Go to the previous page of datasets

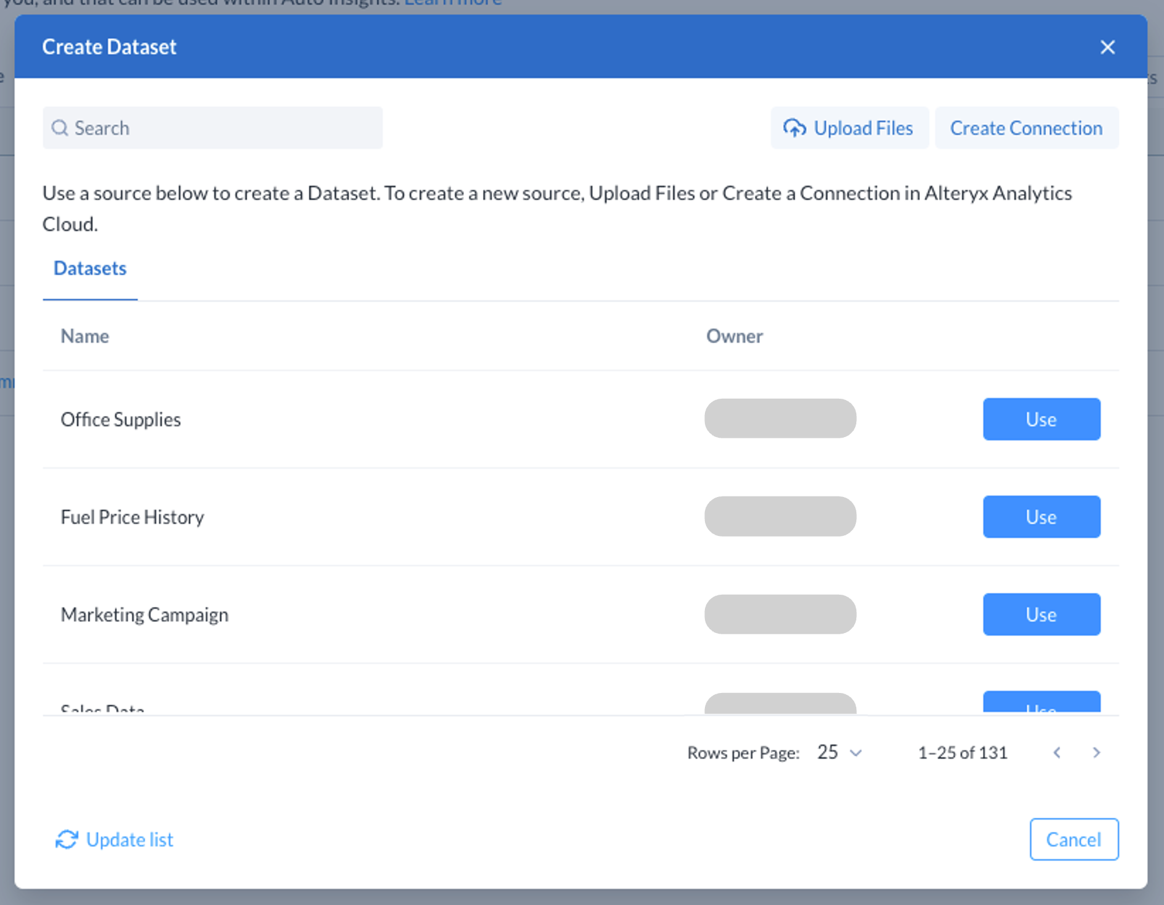click(1057, 752)
